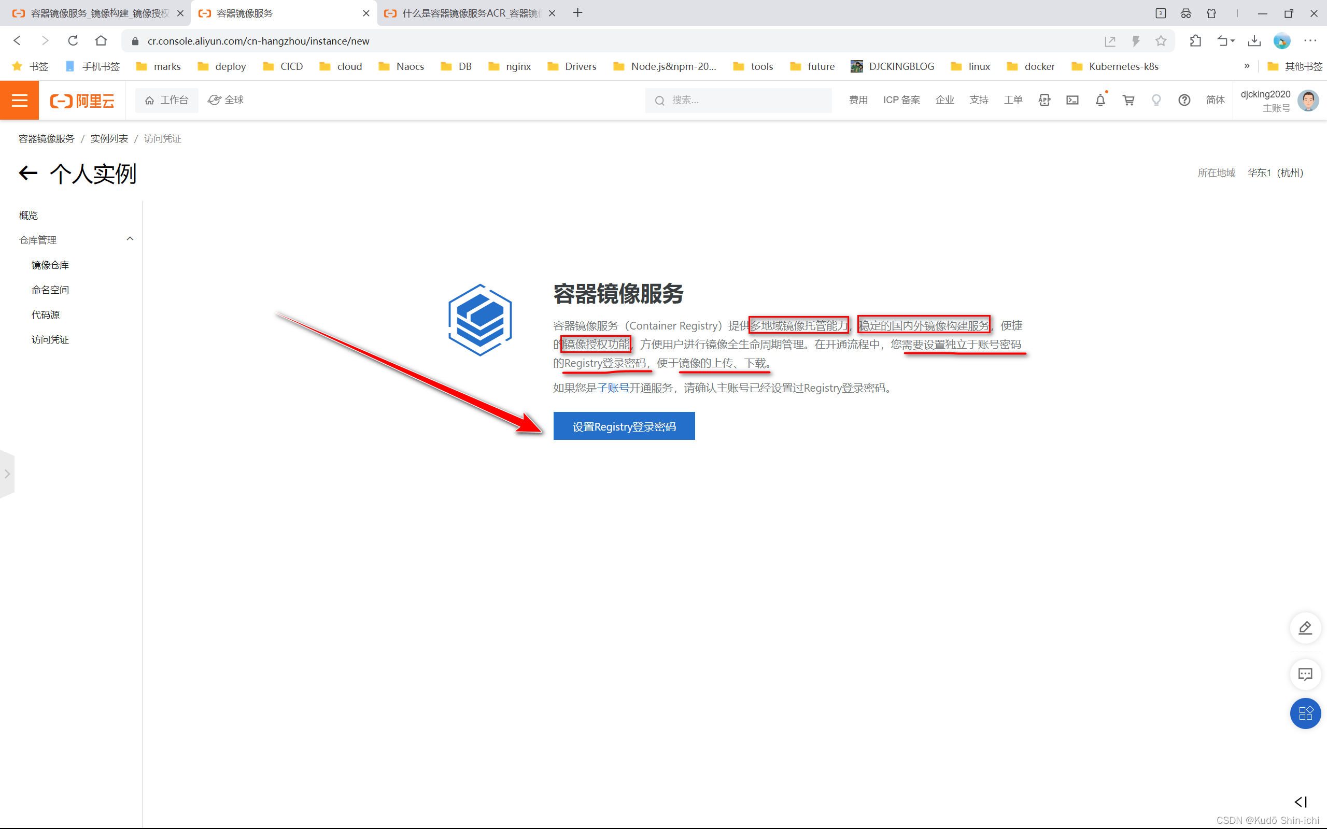Viewport: 1327px width, 829px height.
Task: Click the 实例列表 breadcrumb link
Action: click(109, 139)
